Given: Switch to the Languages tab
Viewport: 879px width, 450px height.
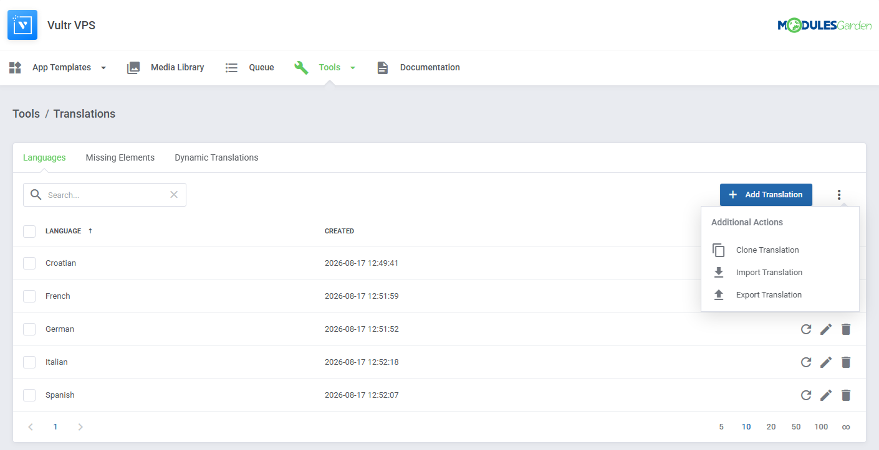Looking at the screenshot, I should pyautogui.click(x=44, y=157).
